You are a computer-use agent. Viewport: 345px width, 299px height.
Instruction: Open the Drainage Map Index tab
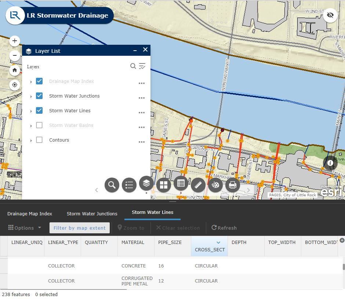[x=30, y=214]
